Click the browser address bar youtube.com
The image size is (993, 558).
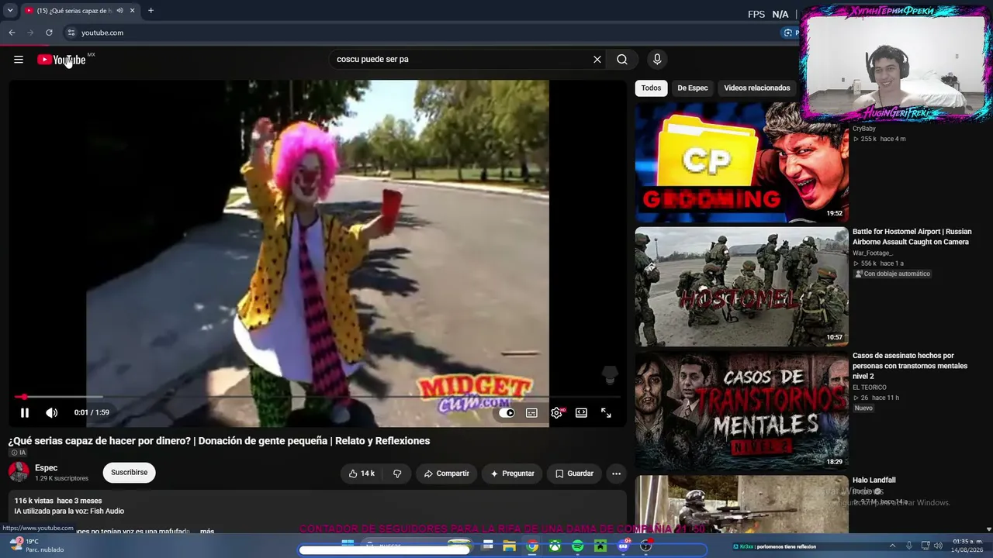point(102,33)
